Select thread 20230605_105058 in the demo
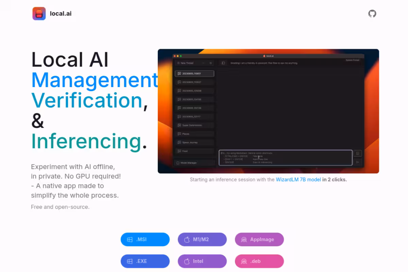The width and height of the screenshot is (408, 272). 194,91
